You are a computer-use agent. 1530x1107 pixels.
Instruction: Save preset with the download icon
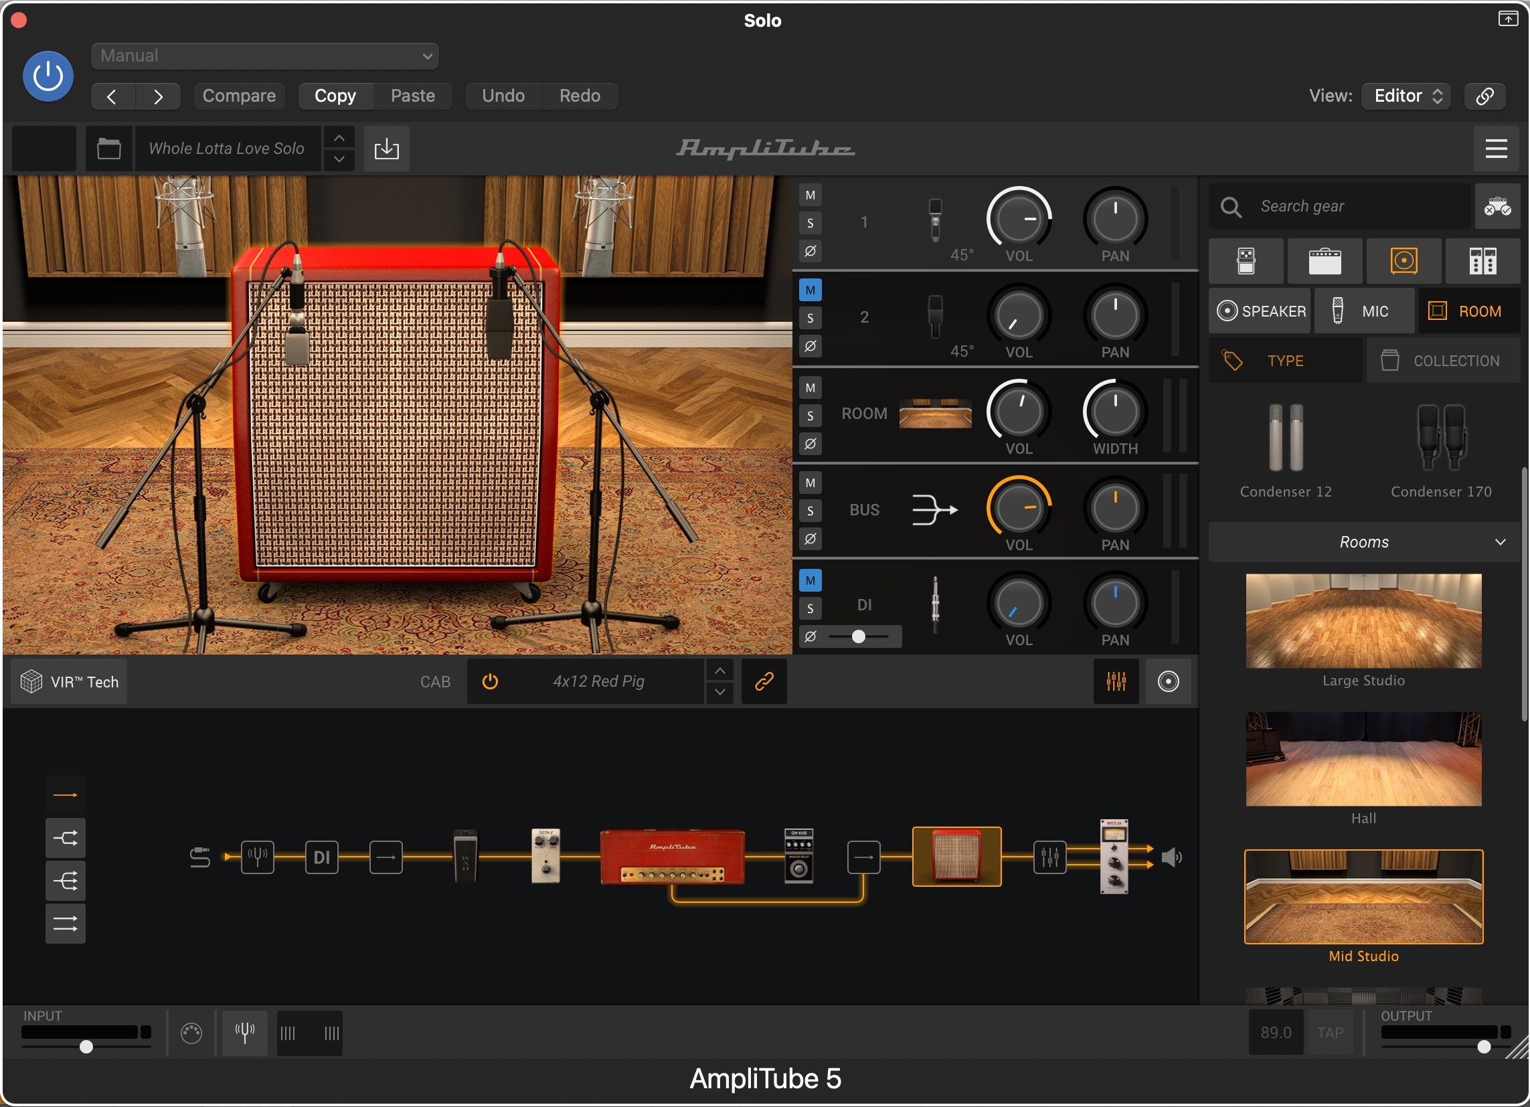pos(387,149)
